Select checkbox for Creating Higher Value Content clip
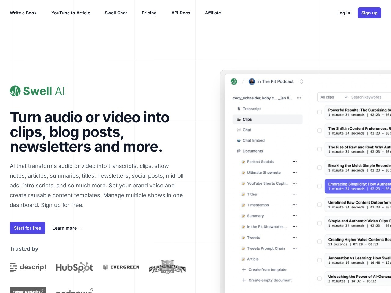 [x=320, y=242]
